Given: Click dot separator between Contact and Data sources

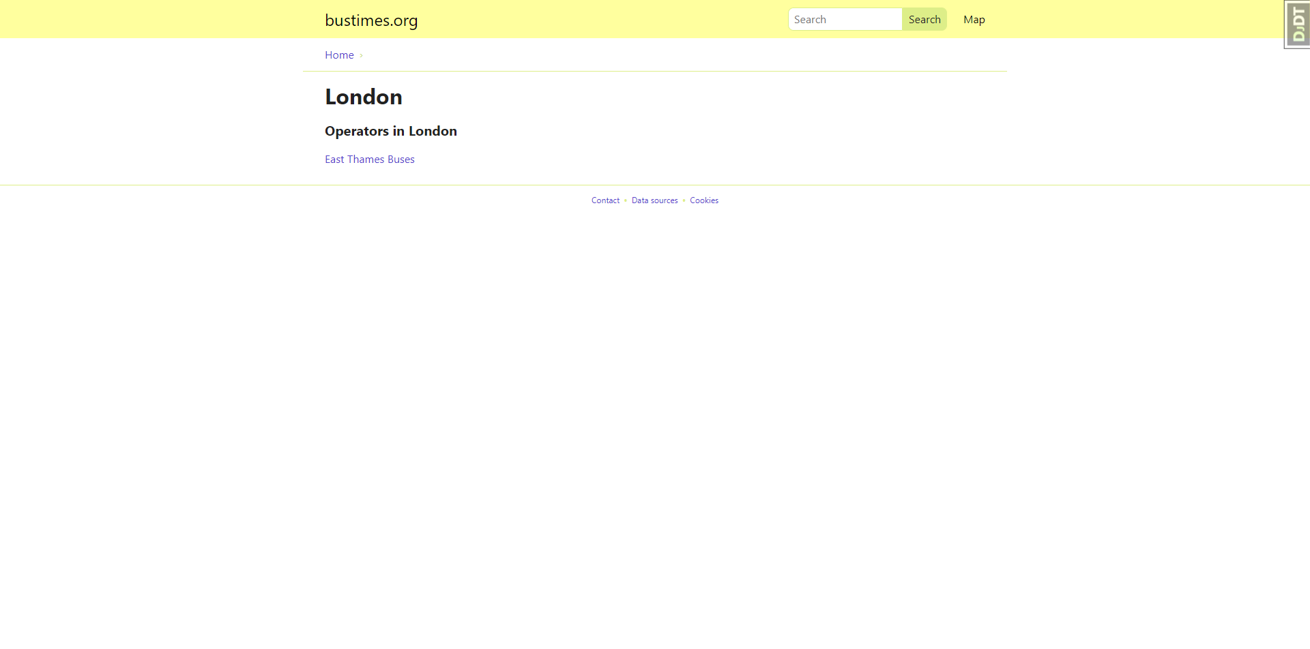Looking at the screenshot, I should [626, 200].
